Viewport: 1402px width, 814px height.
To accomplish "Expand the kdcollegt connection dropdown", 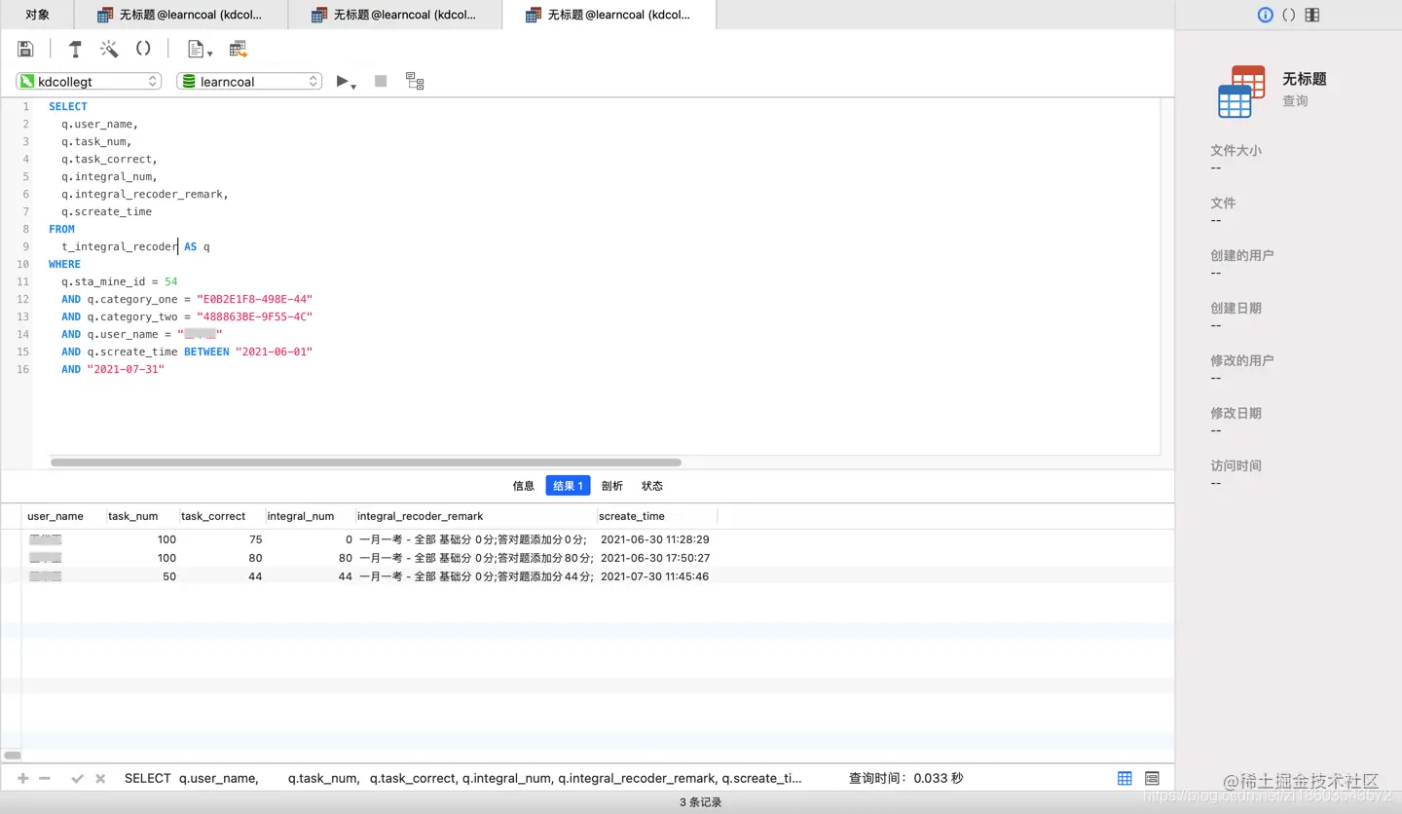I will coord(88,82).
